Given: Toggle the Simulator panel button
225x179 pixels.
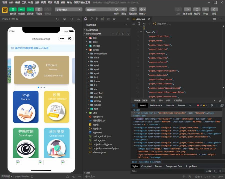Looking at the screenshot, I should (13, 9).
